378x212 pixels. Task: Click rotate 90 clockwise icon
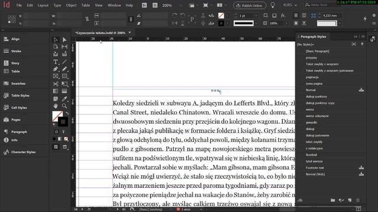175,16
